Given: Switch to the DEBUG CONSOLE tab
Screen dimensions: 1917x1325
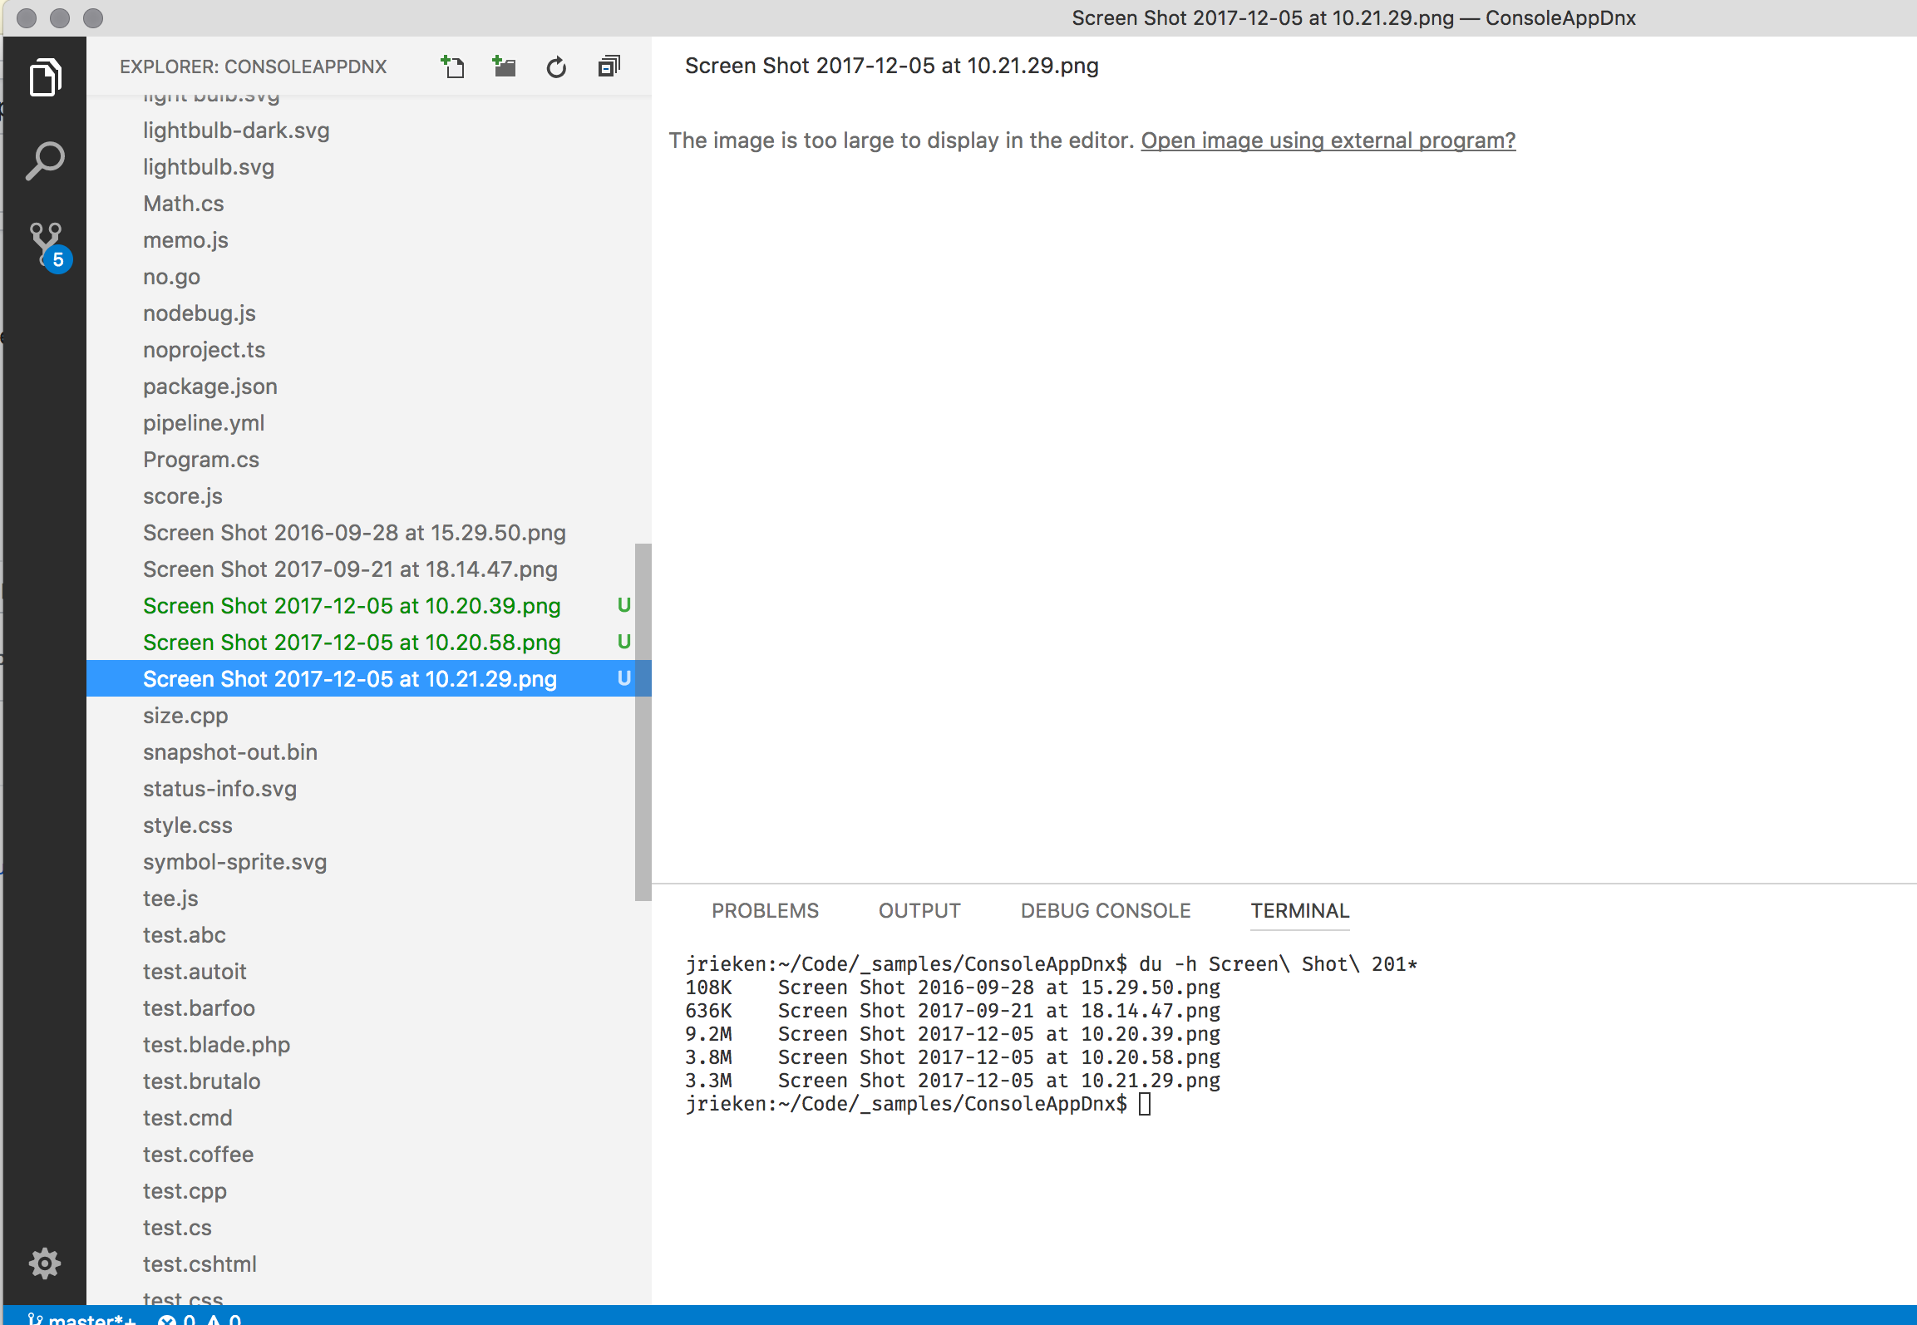Looking at the screenshot, I should coord(1104,910).
